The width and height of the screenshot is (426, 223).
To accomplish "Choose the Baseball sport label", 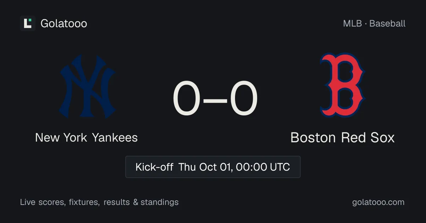I will (x=387, y=24).
